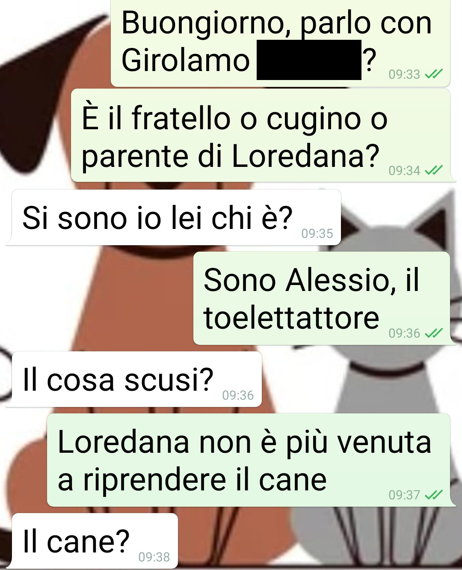Click the double-check read receipt at 09:33

pyautogui.click(x=434, y=74)
